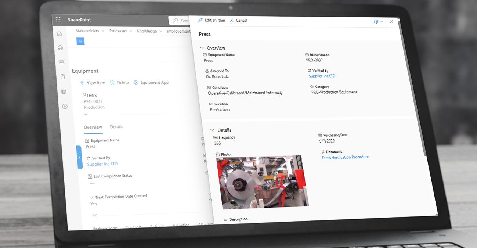
Task: Select identification value PRO-0037 in panel
Action: [314, 60]
